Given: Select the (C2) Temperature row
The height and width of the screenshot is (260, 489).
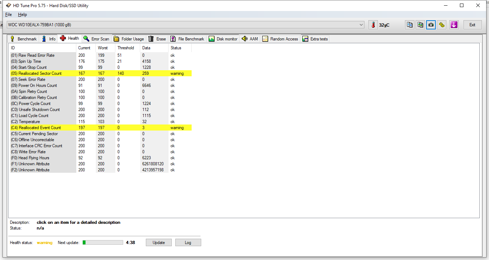Looking at the screenshot, I should (100, 122).
